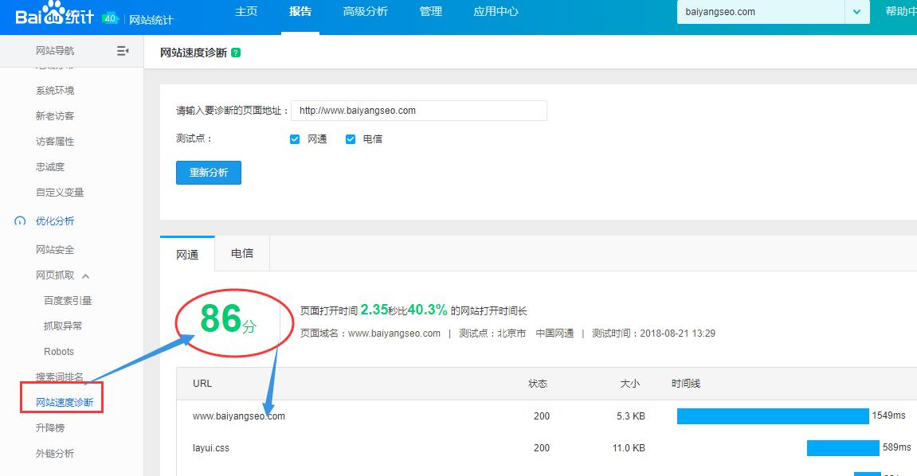Click the Baidu Tongji logo
The height and width of the screenshot is (476, 917).
[54, 14]
